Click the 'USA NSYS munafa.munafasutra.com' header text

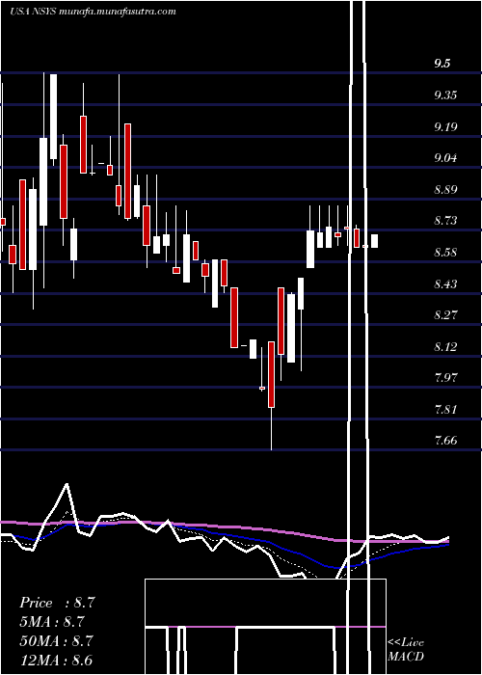(x=93, y=12)
